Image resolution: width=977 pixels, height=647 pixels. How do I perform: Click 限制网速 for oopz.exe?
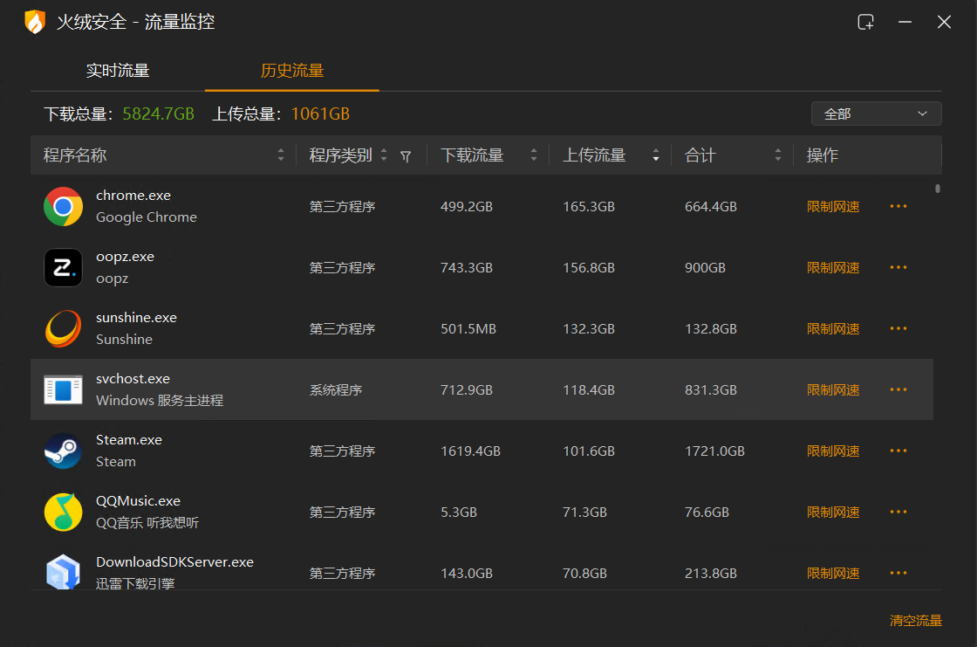click(x=833, y=268)
